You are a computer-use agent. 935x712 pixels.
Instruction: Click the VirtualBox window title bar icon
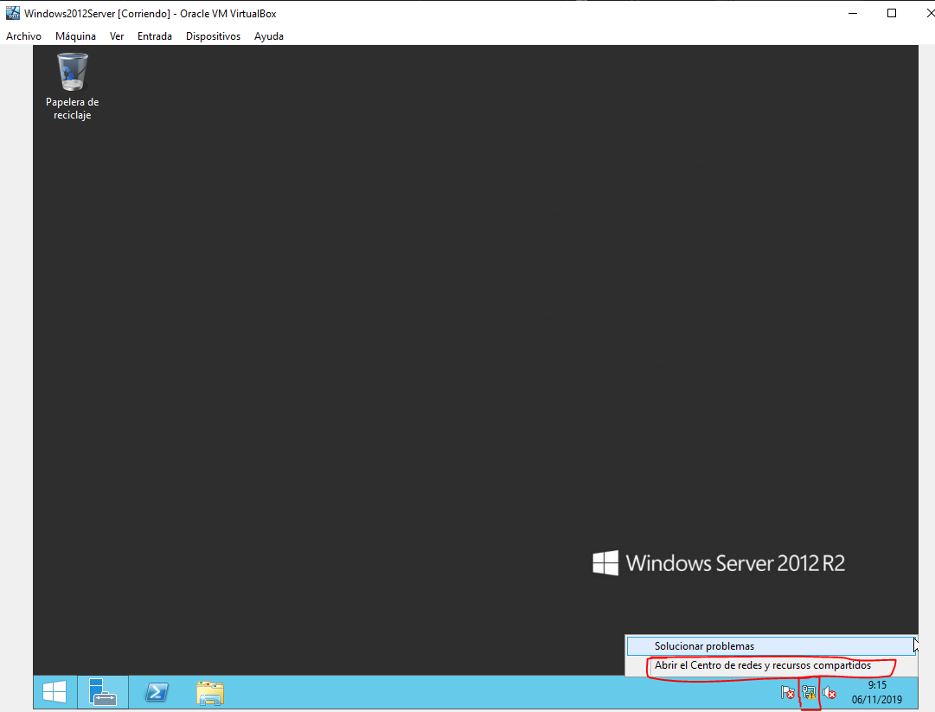[12, 12]
